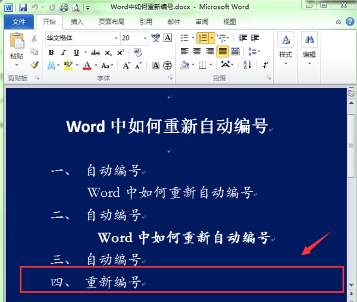This screenshot has width=357, height=302.
Task: Click the Undo icon
Action: click(35, 8)
